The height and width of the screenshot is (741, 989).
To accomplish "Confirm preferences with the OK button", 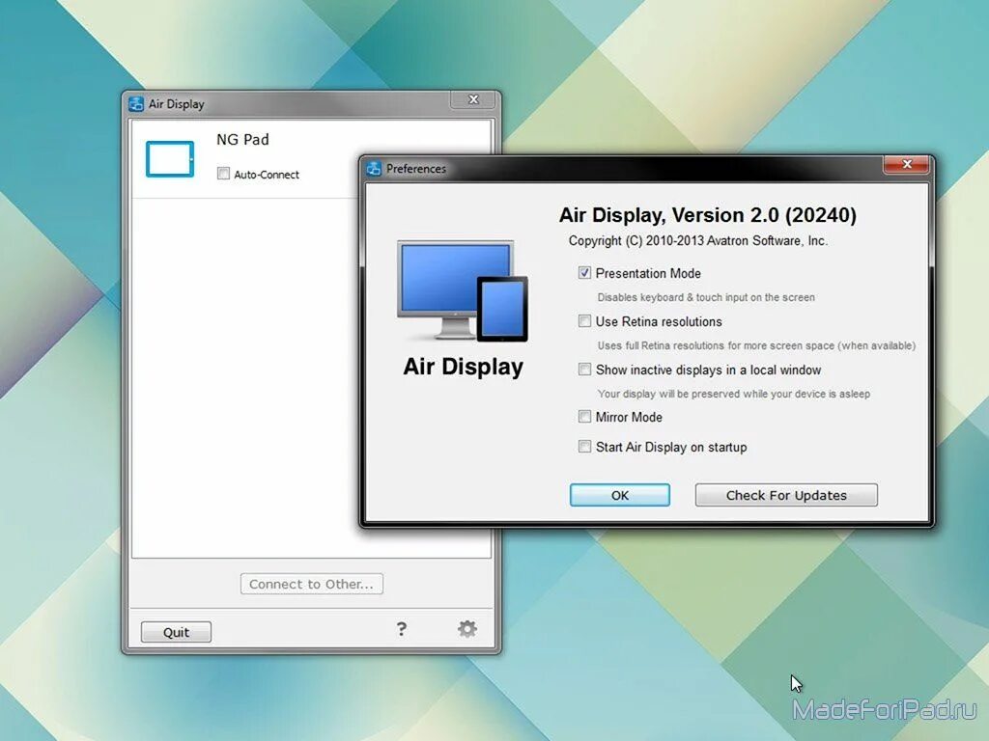I will click(620, 495).
